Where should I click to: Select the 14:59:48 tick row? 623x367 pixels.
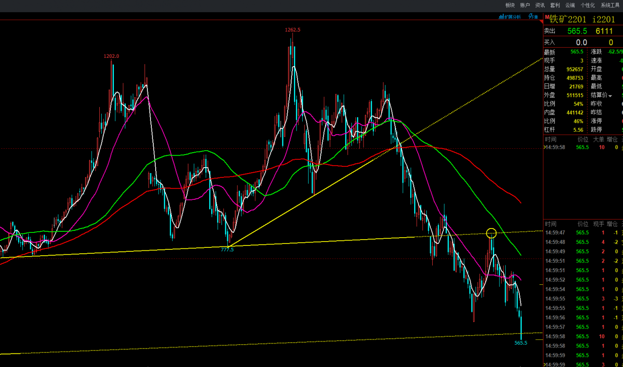point(583,242)
